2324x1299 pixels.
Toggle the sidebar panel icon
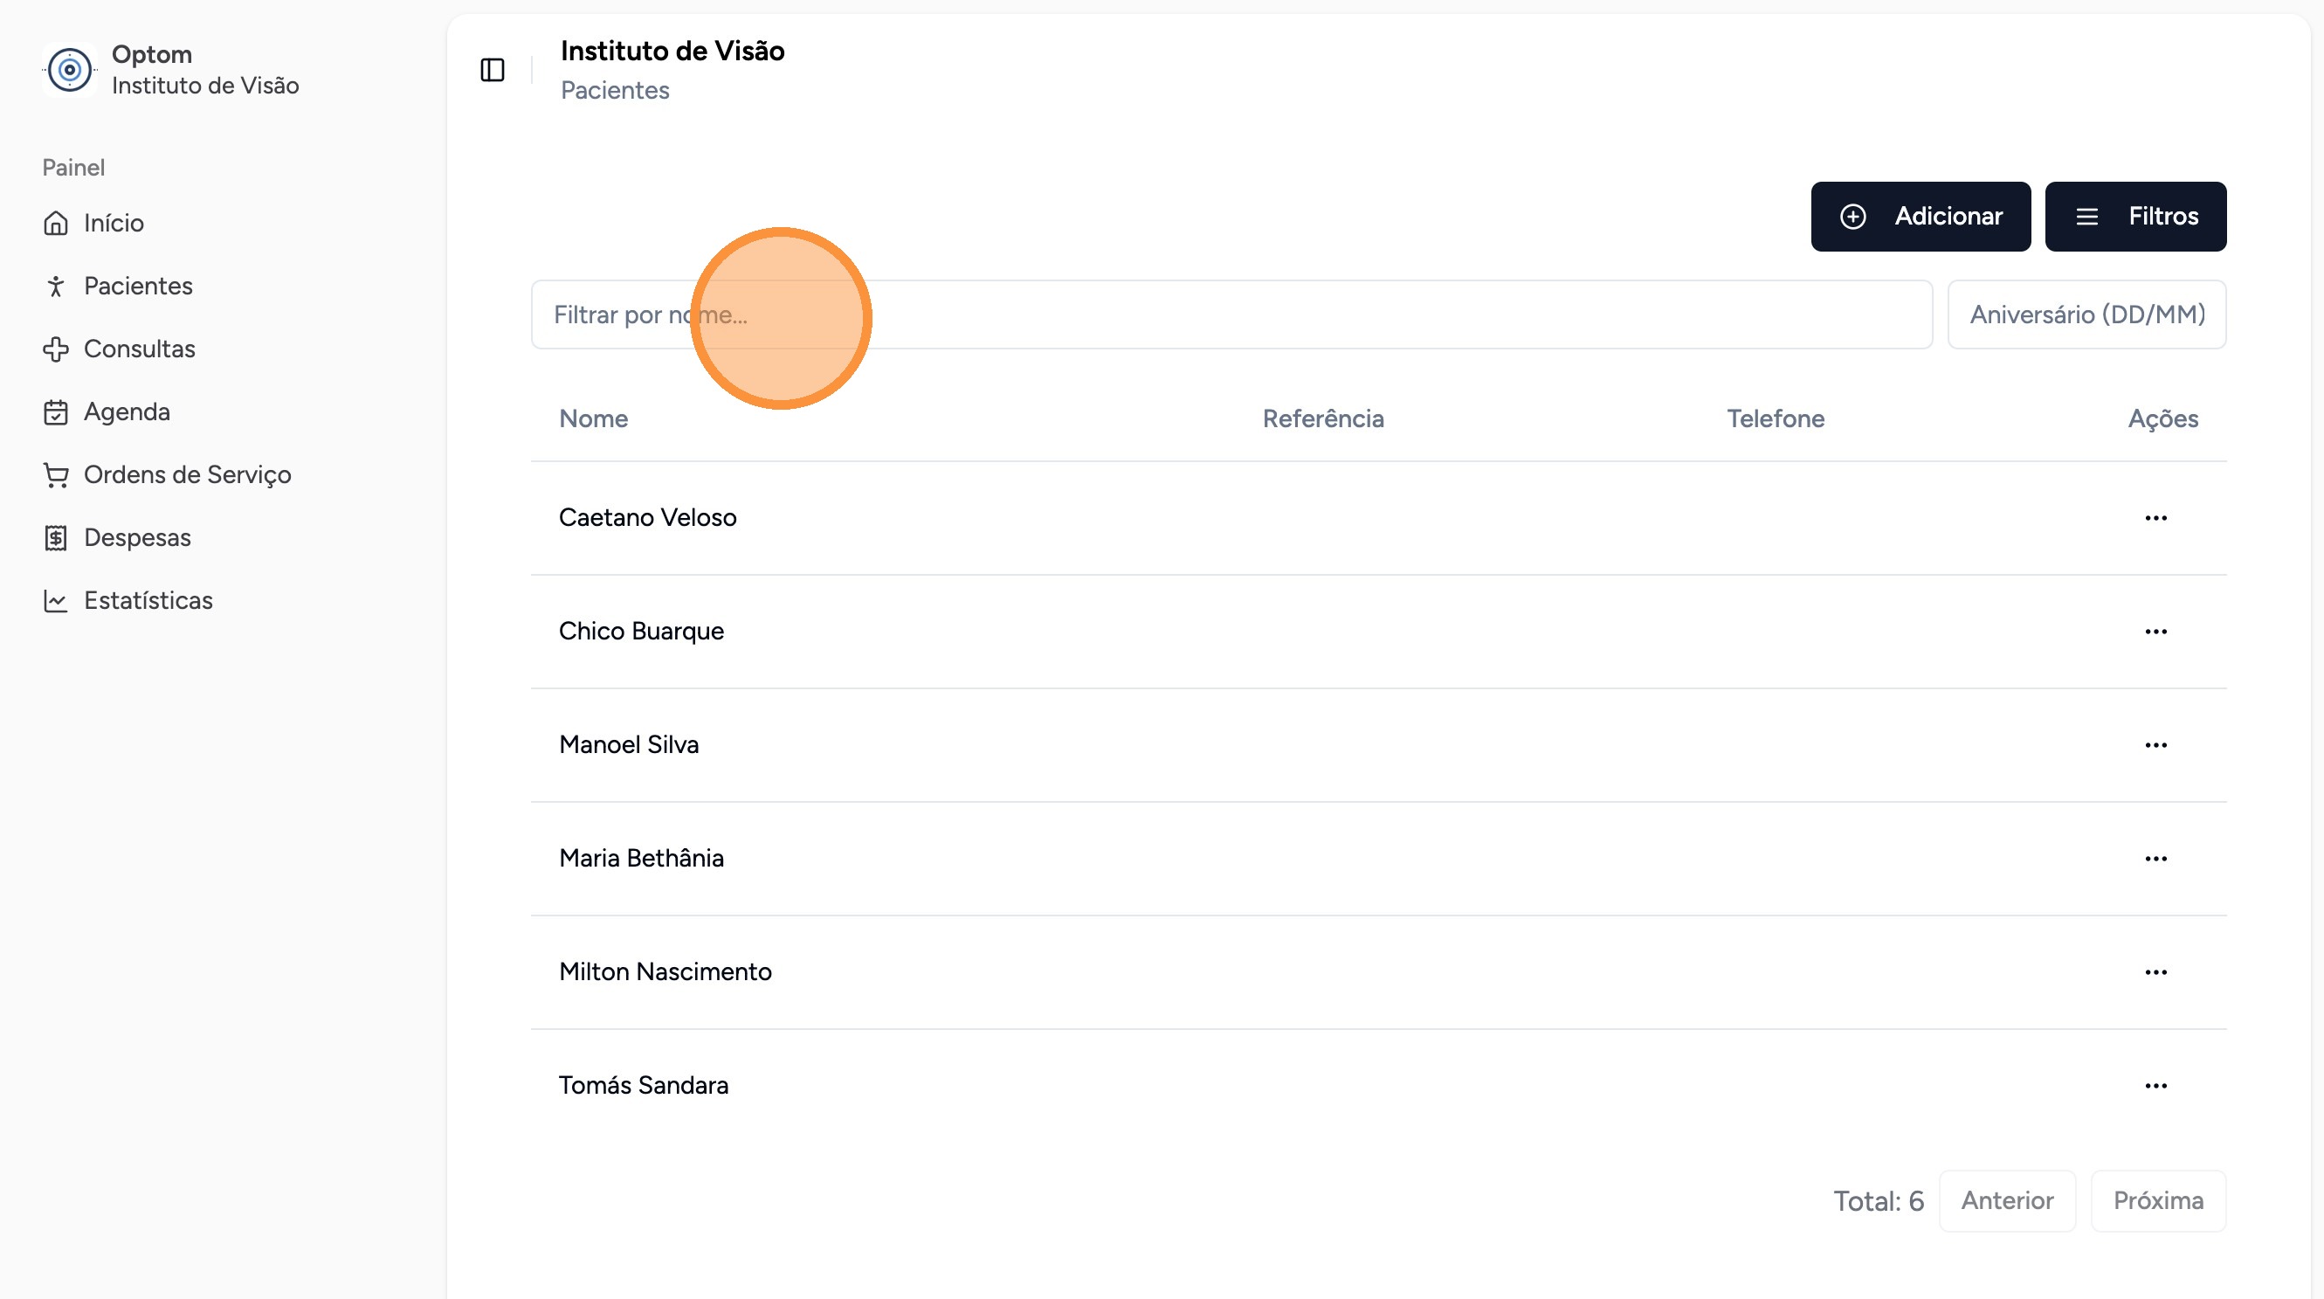point(492,70)
